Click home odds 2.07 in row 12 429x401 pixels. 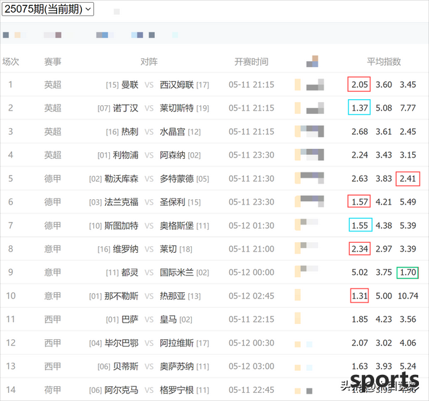click(x=359, y=343)
